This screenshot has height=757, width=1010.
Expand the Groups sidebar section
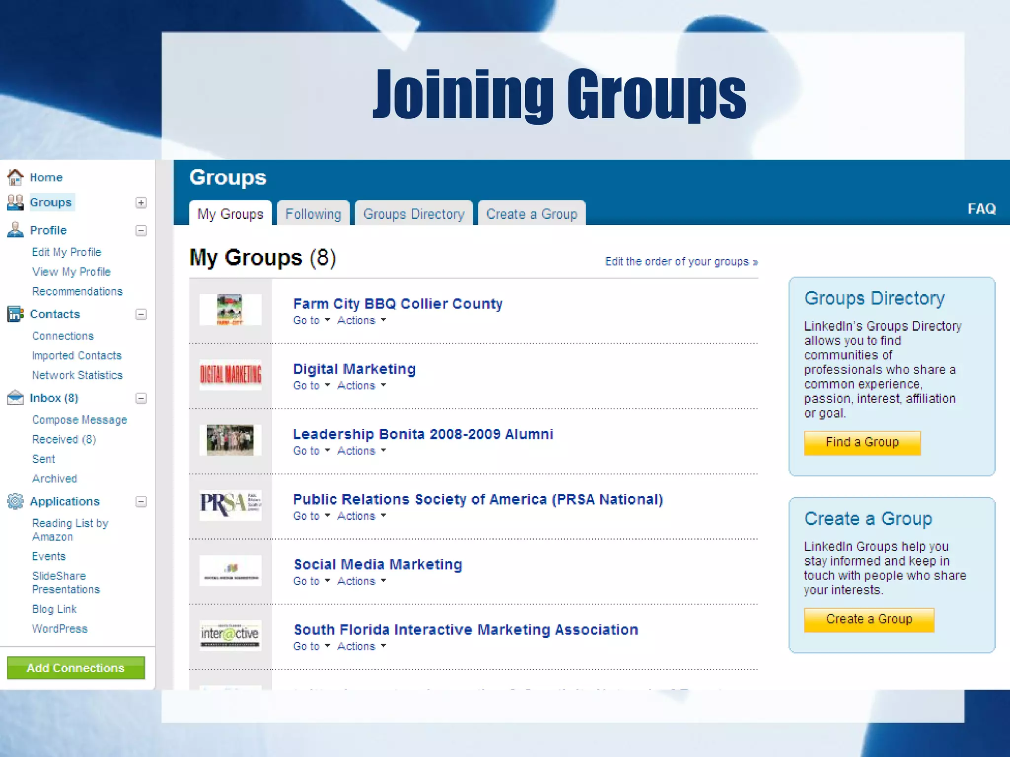[141, 203]
